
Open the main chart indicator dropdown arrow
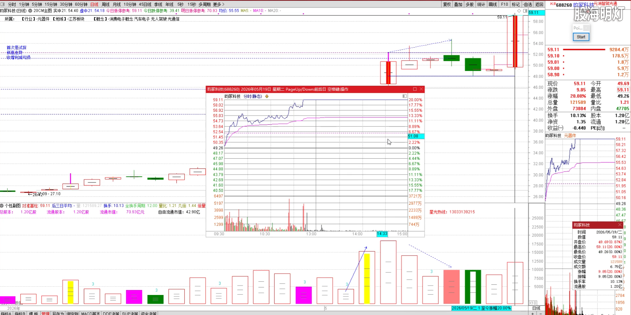point(30,11)
